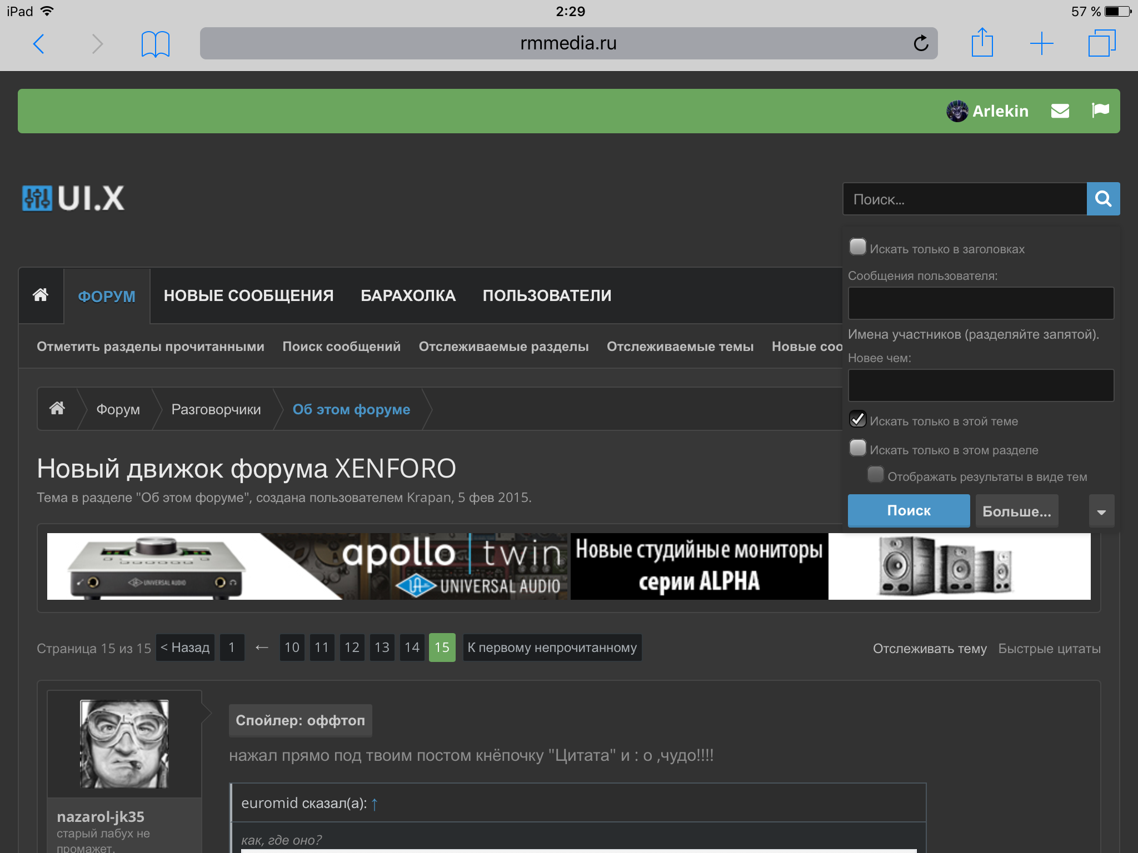Enable search in titles only checkbox

click(858, 247)
